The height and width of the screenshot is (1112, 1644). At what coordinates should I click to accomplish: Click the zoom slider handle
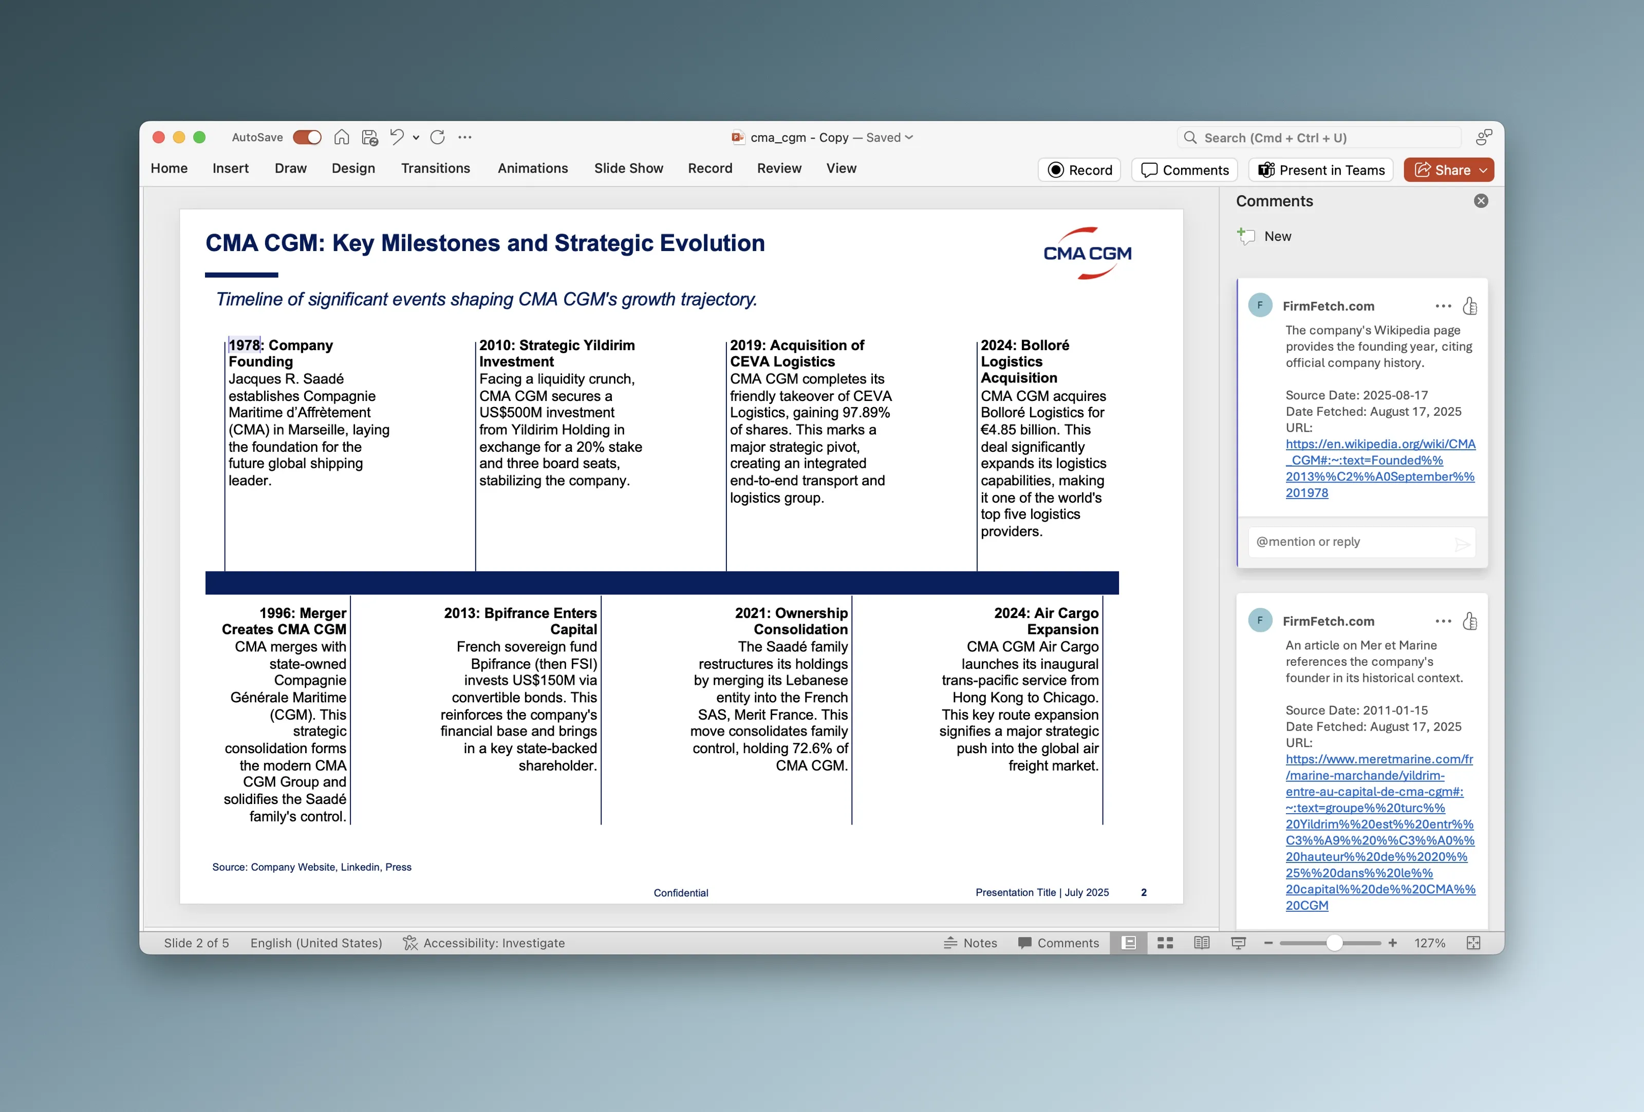[x=1334, y=943]
